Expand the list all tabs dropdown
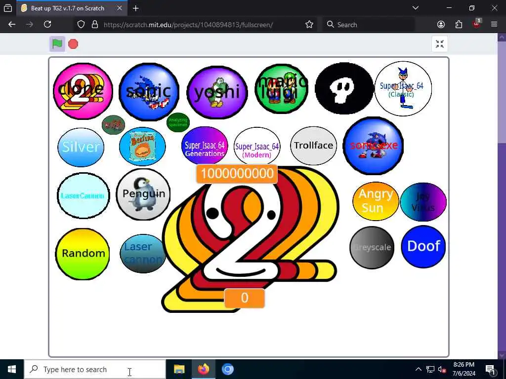This screenshot has width=506, height=379. pos(416,8)
